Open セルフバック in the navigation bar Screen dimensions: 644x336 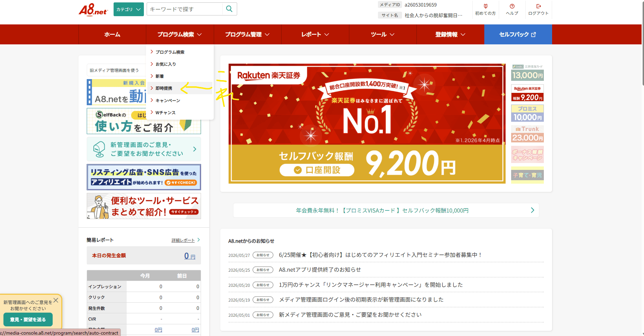point(518,34)
